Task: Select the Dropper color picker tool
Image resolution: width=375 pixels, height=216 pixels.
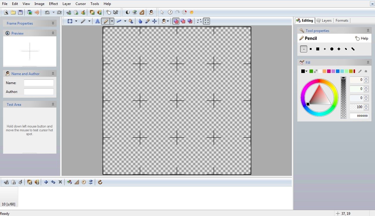Action: (x=147, y=21)
